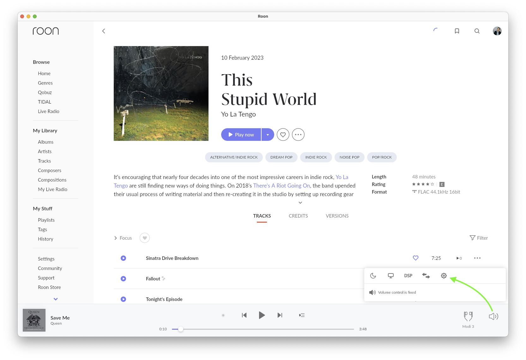526x360 pixels.
Task: Click the speaker icon beside Volume control is fixed
Action: point(372,292)
